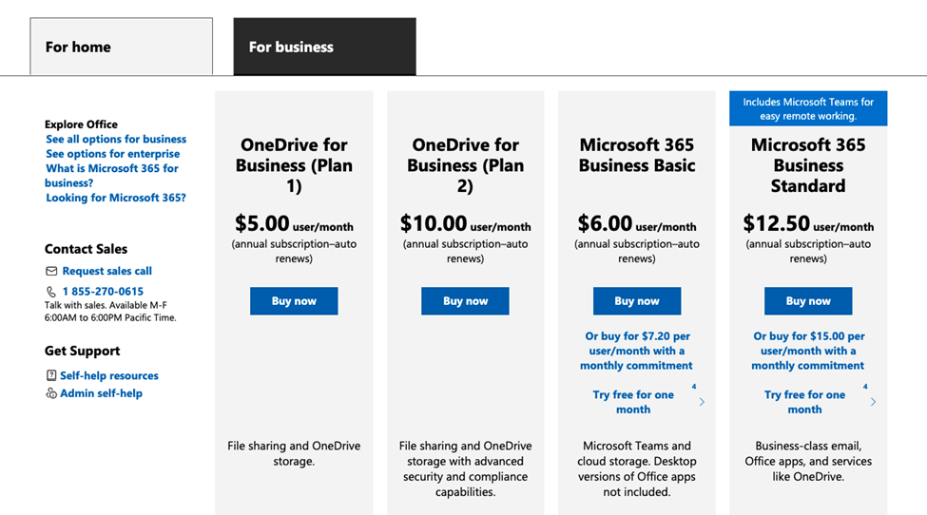Buy OneDrive for Business Plan 2 now
This screenshot has height=515, width=927.
click(465, 301)
